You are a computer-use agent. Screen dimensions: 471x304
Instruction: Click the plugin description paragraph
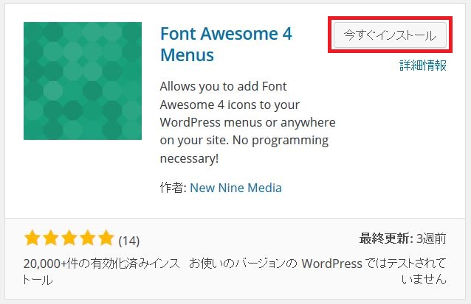click(x=247, y=122)
